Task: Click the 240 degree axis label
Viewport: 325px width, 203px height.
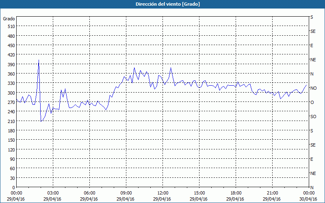Action: pos(12,111)
